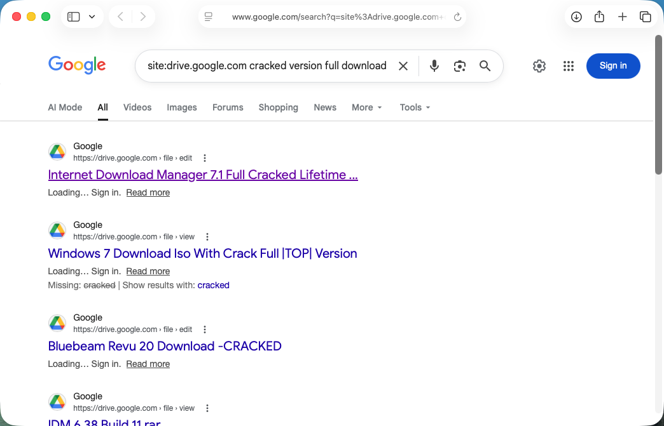The height and width of the screenshot is (426, 664).
Task: Open quick settings gear icon
Action: tap(539, 66)
